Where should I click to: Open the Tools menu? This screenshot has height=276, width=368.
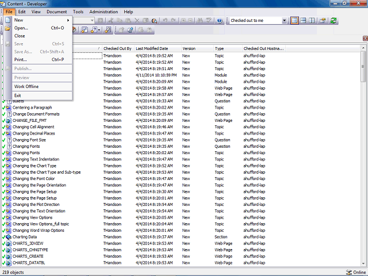point(78,11)
